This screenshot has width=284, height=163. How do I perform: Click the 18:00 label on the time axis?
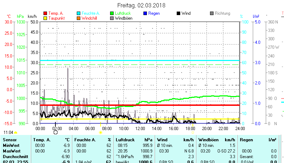coord(190,129)
